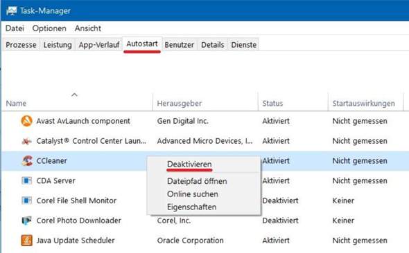The height and width of the screenshot is (253, 409).
Task: Click publisher Oracle Corporation
Action: point(190,241)
